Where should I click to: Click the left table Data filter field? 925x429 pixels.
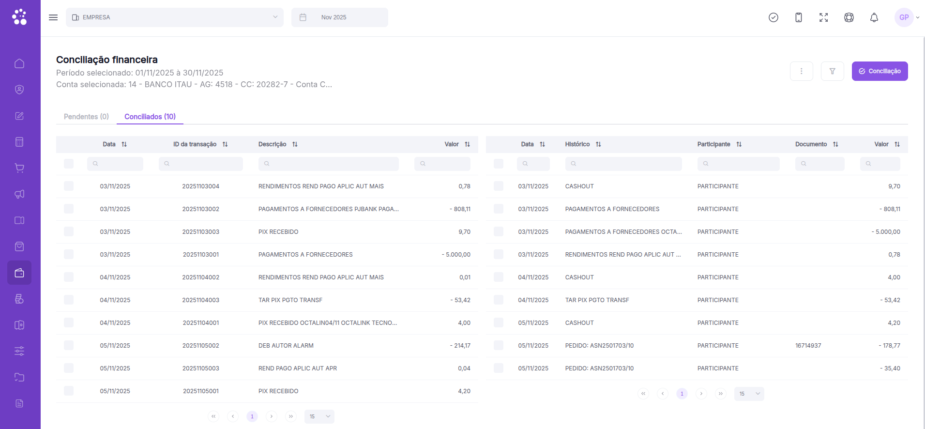pyautogui.click(x=115, y=164)
